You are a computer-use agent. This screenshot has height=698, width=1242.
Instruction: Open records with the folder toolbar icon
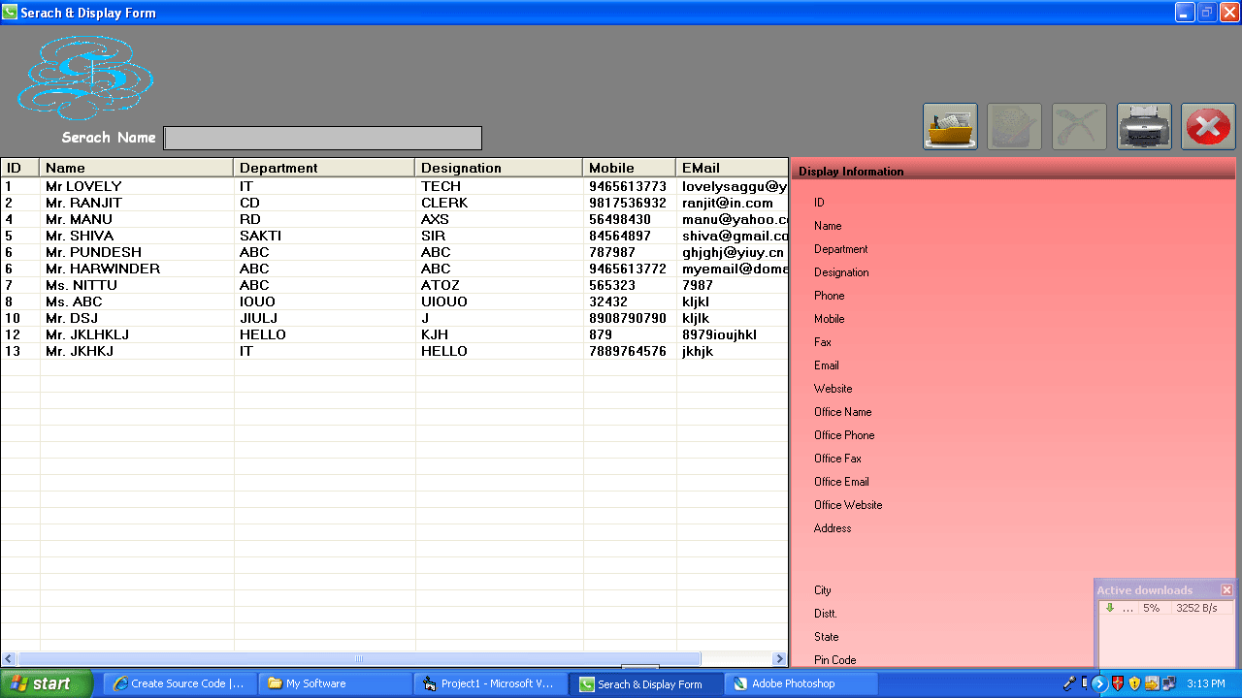[x=949, y=126]
